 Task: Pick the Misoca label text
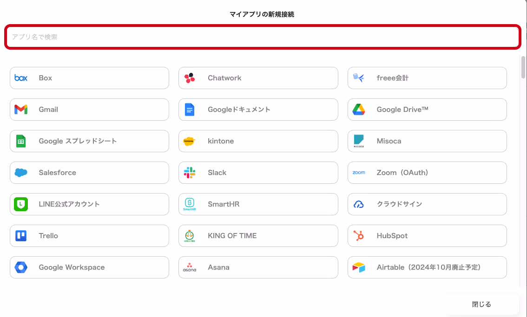pyautogui.click(x=389, y=141)
